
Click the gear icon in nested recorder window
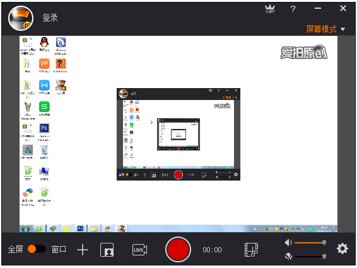pyautogui.click(x=236, y=174)
